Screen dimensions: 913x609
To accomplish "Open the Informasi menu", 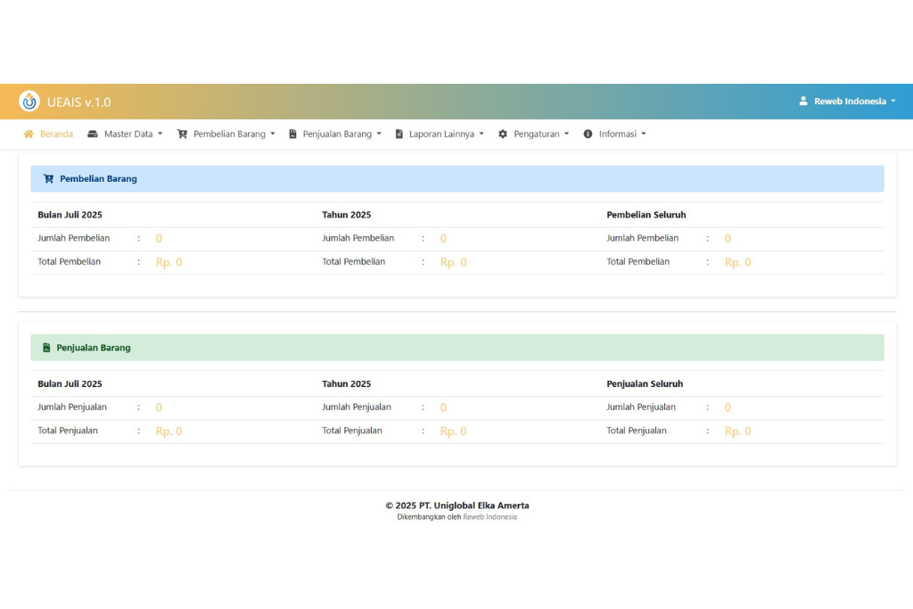I will [617, 134].
